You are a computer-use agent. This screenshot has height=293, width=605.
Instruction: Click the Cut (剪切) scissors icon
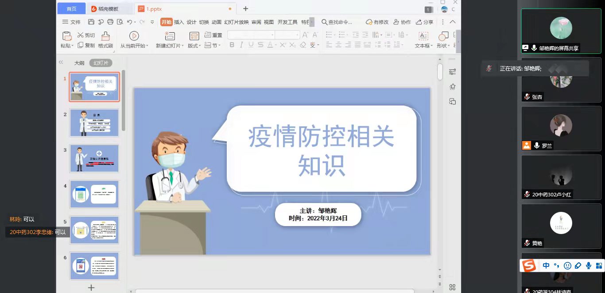coord(81,35)
